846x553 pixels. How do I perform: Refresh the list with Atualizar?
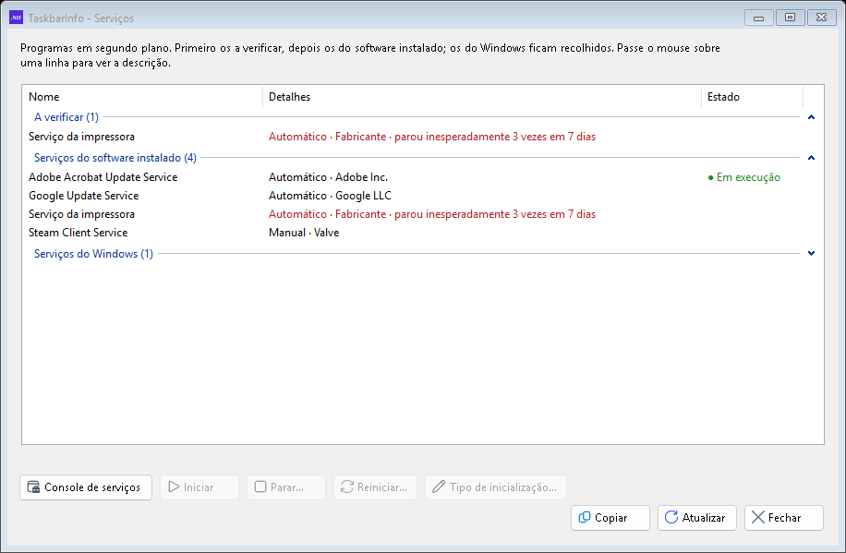pyautogui.click(x=697, y=518)
